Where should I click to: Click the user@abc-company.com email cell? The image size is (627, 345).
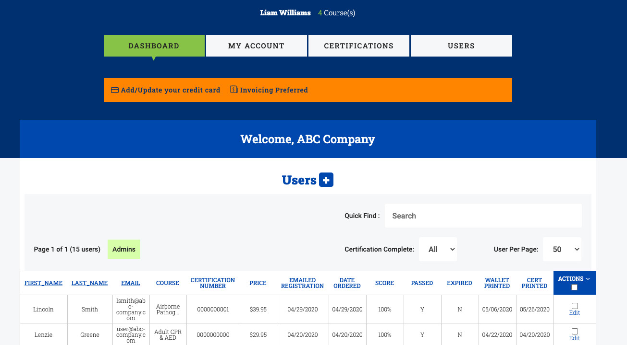(131, 334)
